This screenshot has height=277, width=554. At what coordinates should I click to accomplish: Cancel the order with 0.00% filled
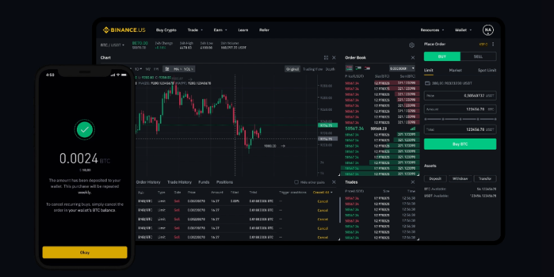point(323,202)
